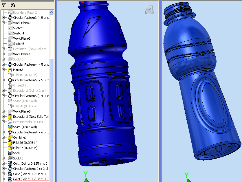
Task: Click the Extrusion1 feature icon
Action: click(10, 49)
